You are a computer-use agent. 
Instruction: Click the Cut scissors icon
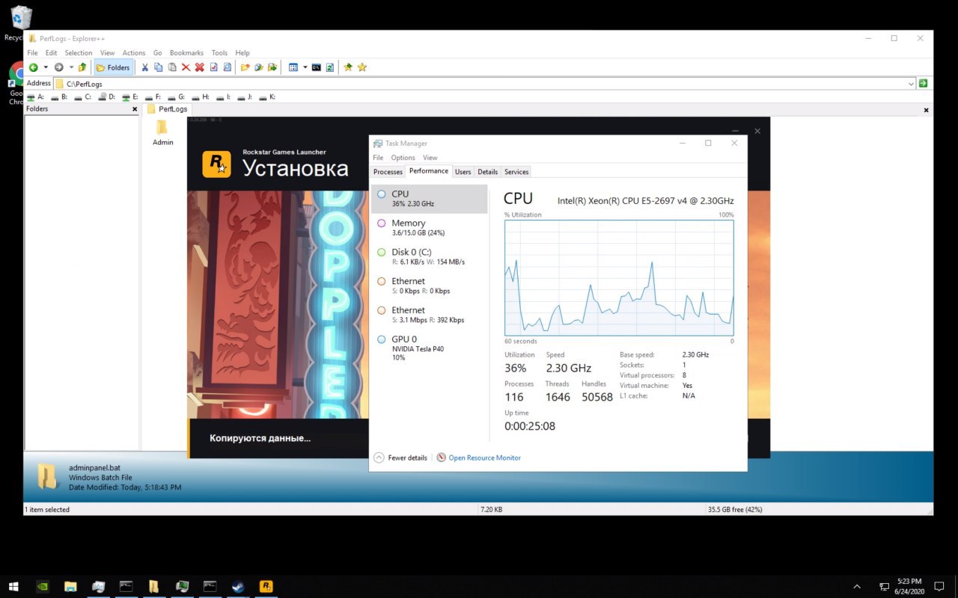144,67
